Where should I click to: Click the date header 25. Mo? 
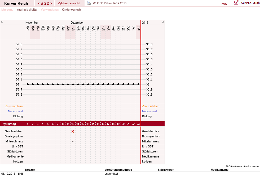click(43, 28)
